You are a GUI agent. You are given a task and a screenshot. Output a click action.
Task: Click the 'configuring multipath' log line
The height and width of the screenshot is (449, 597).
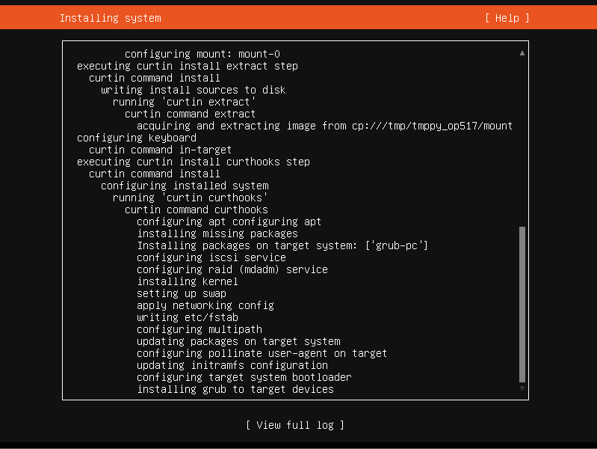click(x=199, y=329)
